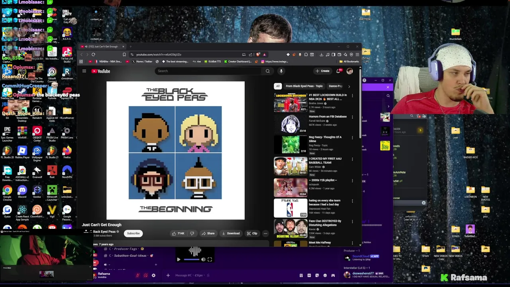
Task: Focus the YouTube search field
Action: pos(208,71)
